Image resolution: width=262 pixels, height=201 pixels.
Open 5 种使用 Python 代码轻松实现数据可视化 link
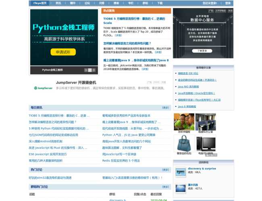point(59,129)
